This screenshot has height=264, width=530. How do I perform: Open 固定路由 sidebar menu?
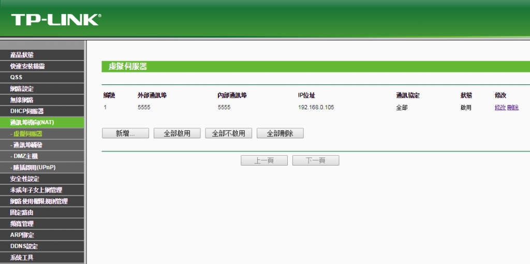point(42,213)
